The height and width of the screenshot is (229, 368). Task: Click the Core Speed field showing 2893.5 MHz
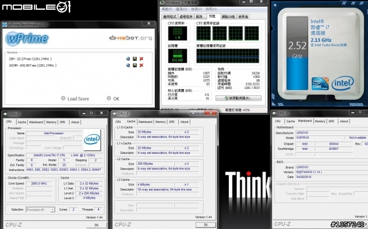[x=39, y=184]
